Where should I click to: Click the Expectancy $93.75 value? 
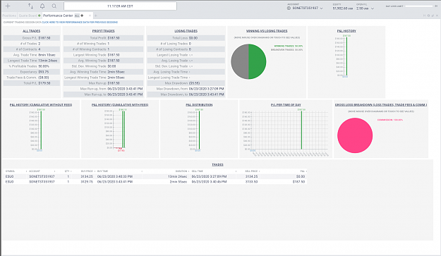tap(43, 72)
